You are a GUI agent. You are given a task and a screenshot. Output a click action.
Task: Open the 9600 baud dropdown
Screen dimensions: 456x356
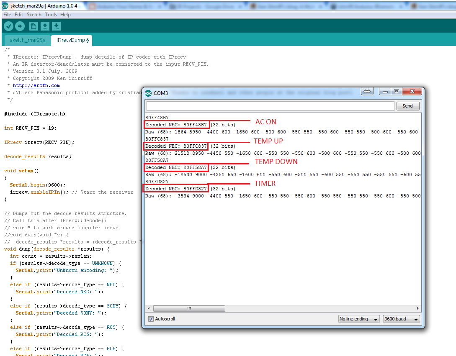401,319
